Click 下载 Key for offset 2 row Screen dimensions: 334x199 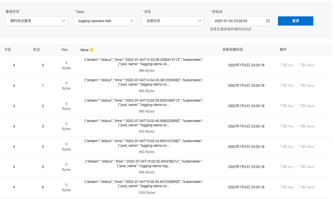(286, 106)
